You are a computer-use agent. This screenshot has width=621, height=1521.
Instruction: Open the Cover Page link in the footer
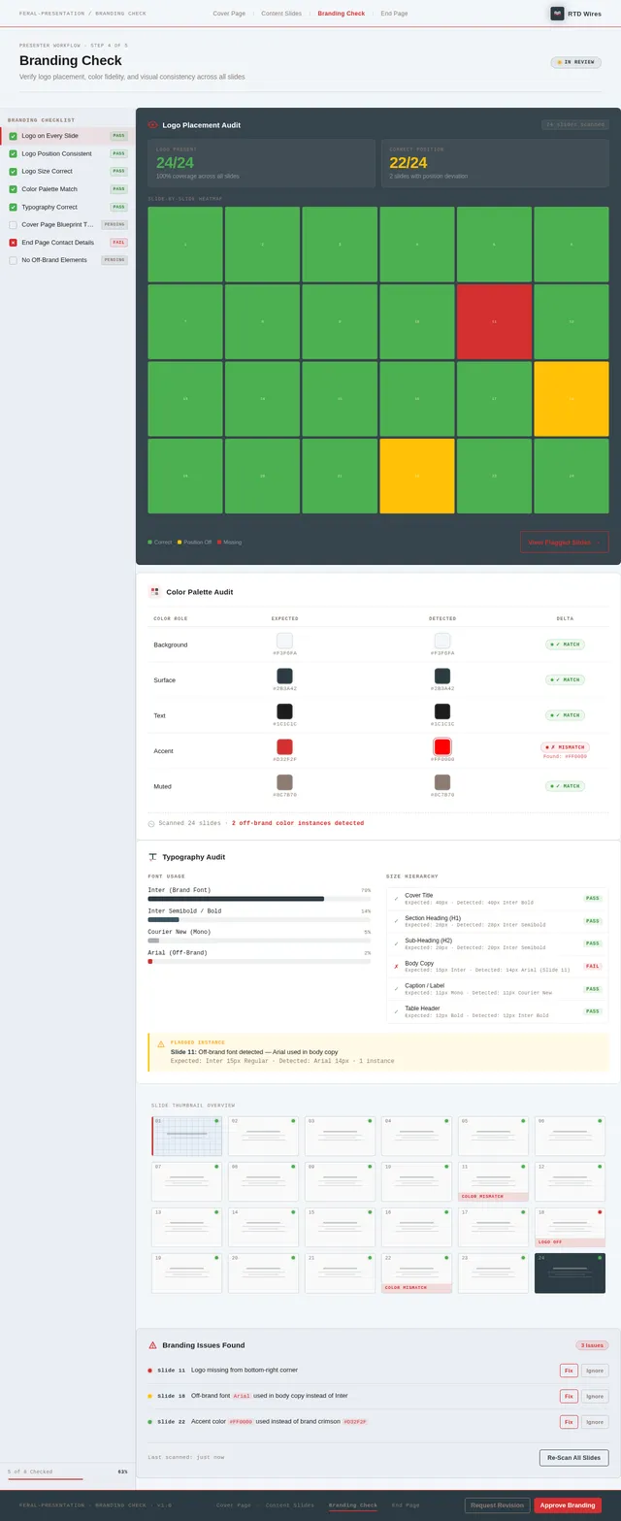[x=233, y=1505]
